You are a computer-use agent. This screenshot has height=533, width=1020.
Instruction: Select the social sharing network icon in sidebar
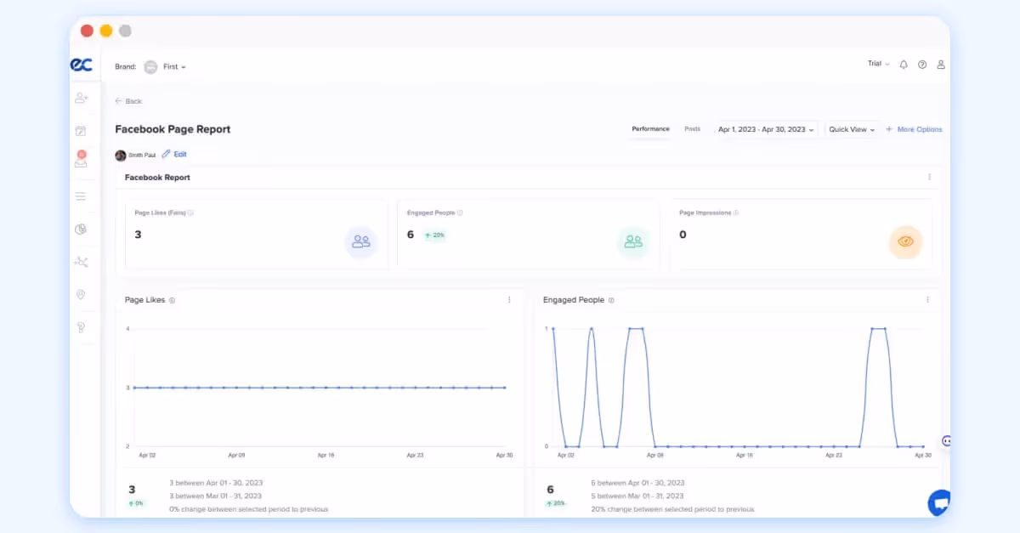point(81,262)
